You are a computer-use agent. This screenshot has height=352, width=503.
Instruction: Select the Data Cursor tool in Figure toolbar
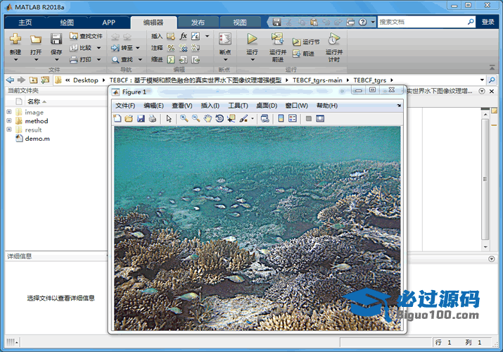[231, 119]
